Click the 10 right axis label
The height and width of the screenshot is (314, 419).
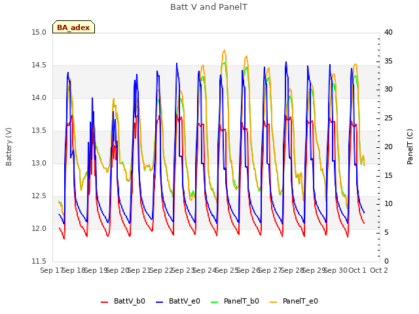(x=388, y=204)
